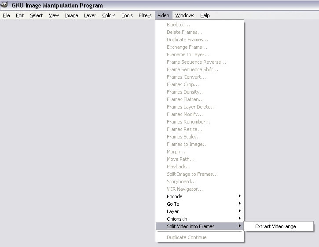Open the Colors menu
319x247 pixels.
(109, 15)
